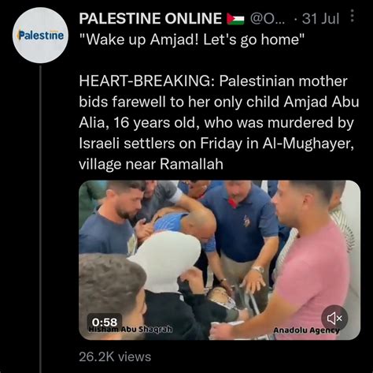This screenshot has width=373, height=373.
Task: Play the video of the farewell scene
Action: (220, 259)
